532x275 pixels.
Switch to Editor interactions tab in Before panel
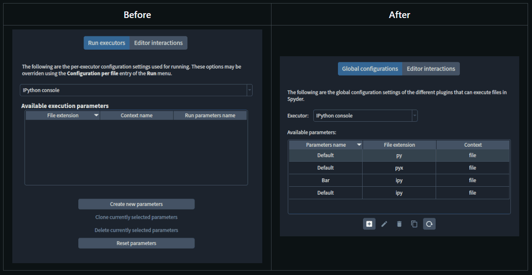(158, 43)
